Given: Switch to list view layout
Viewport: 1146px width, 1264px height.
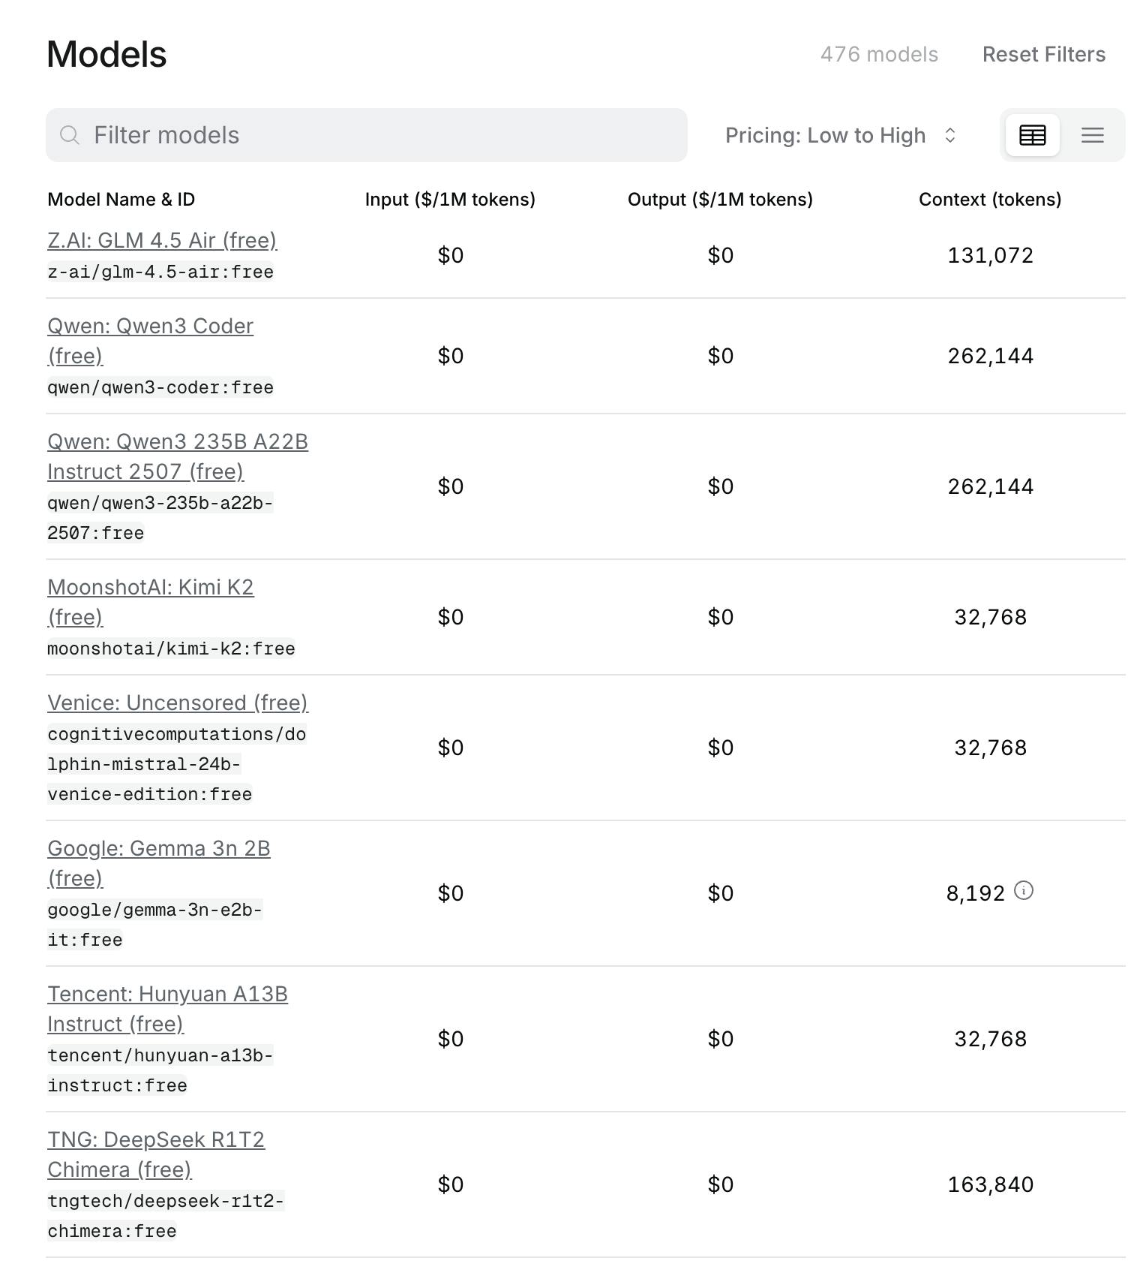Looking at the screenshot, I should point(1092,135).
